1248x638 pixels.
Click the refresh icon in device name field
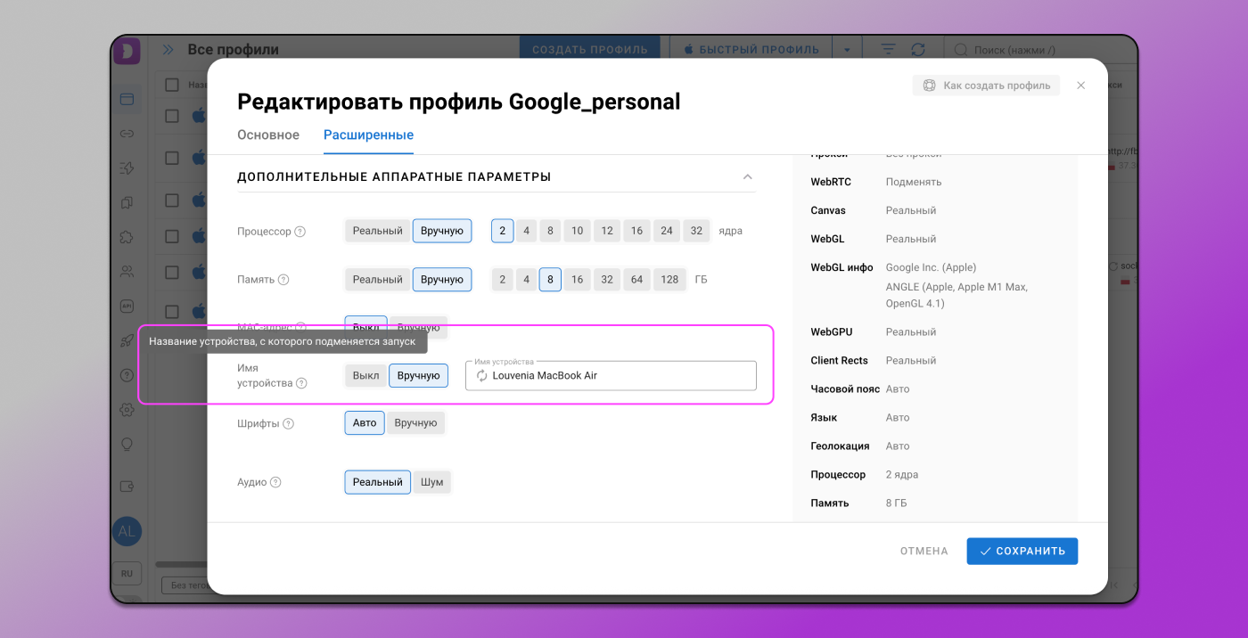coord(482,376)
